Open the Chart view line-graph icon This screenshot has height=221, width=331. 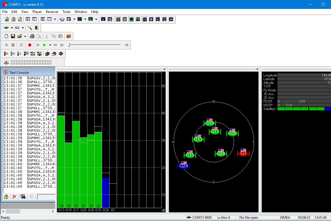click(80, 19)
